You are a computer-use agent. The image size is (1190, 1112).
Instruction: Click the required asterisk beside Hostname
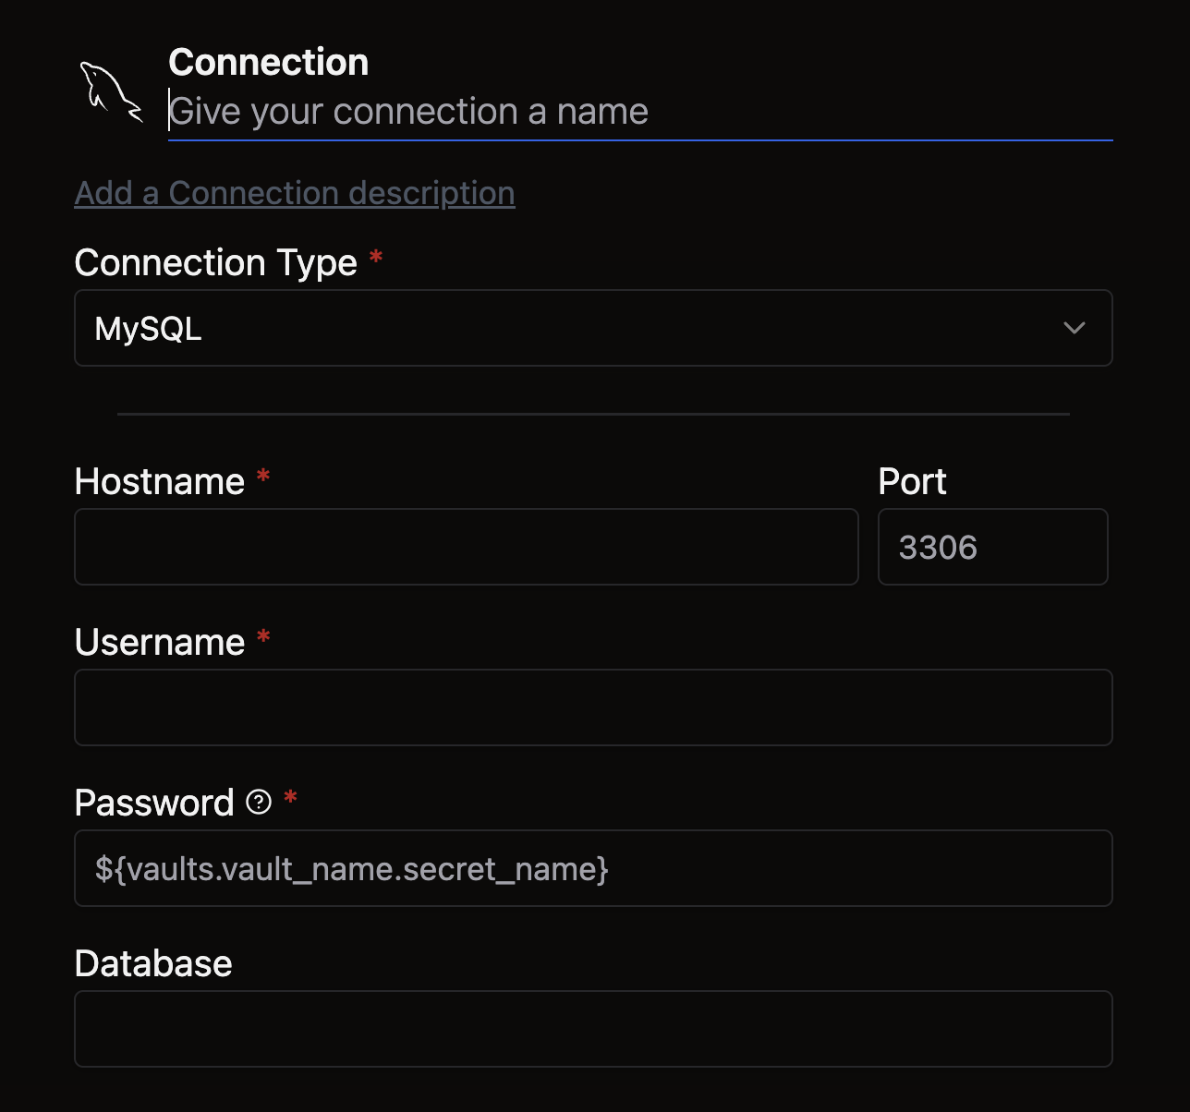coord(263,477)
